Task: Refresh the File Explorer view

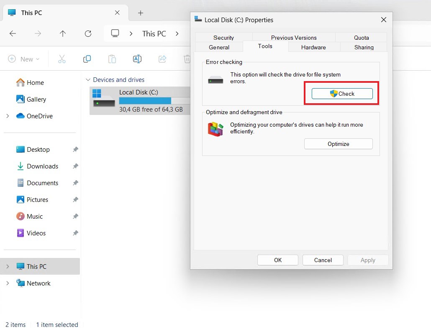Action: [x=88, y=34]
